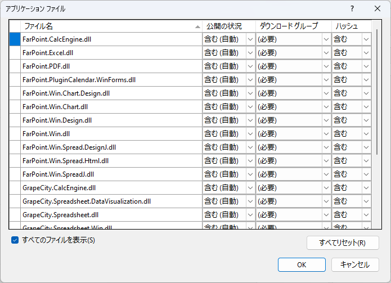Image resolution: width=391 pixels, height=283 pixels.
Task: Click the ハッシュ column header
Action: [x=351, y=26]
